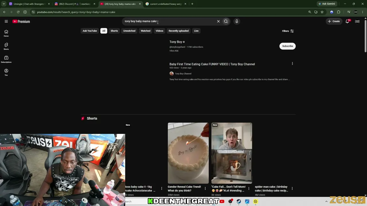Open options for spider man cake short
Viewport: 367px width, 206px height.
(292, 189)
